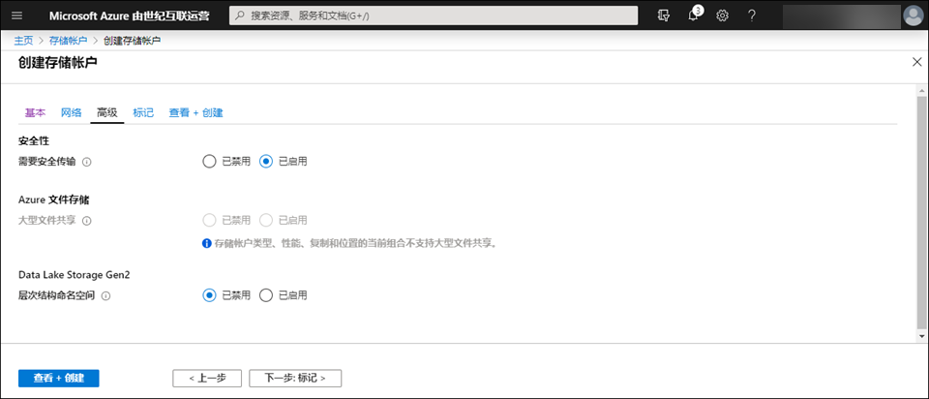The width and height of the screenshot is (929, 399).
Task: Click the large file share unsupported message
Action: click(355, 243)
